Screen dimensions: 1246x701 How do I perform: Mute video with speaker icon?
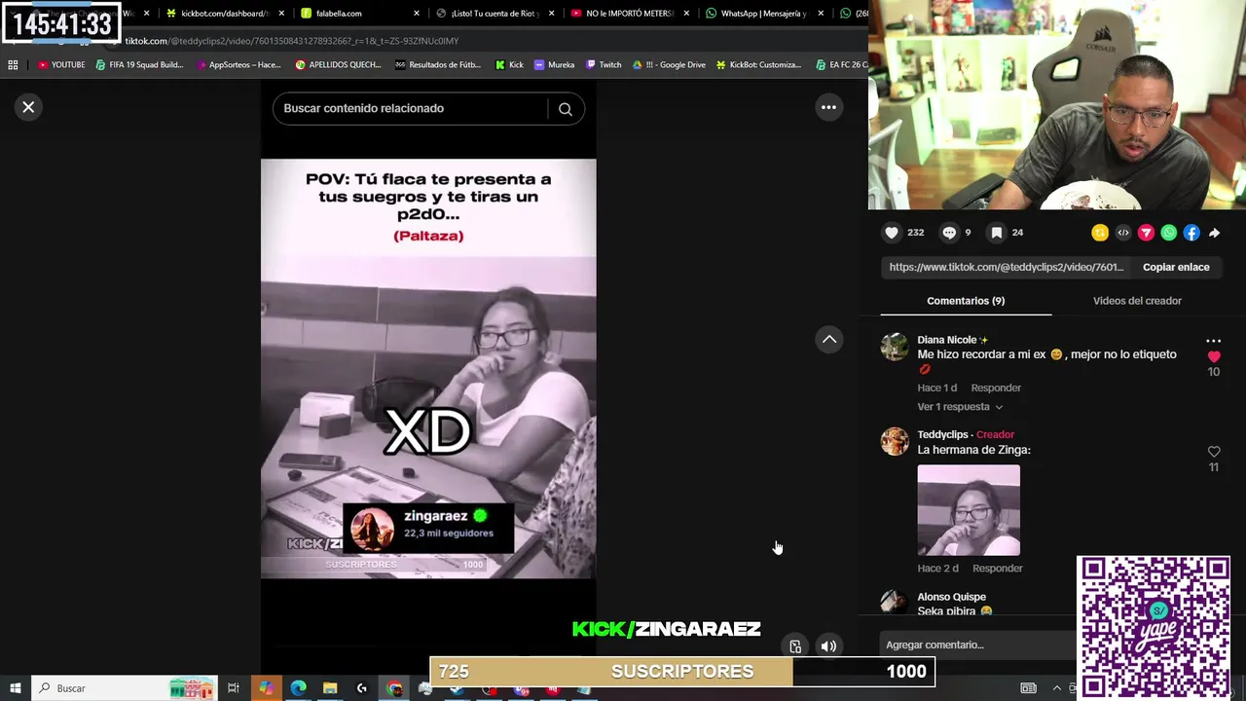pos(828,646)
